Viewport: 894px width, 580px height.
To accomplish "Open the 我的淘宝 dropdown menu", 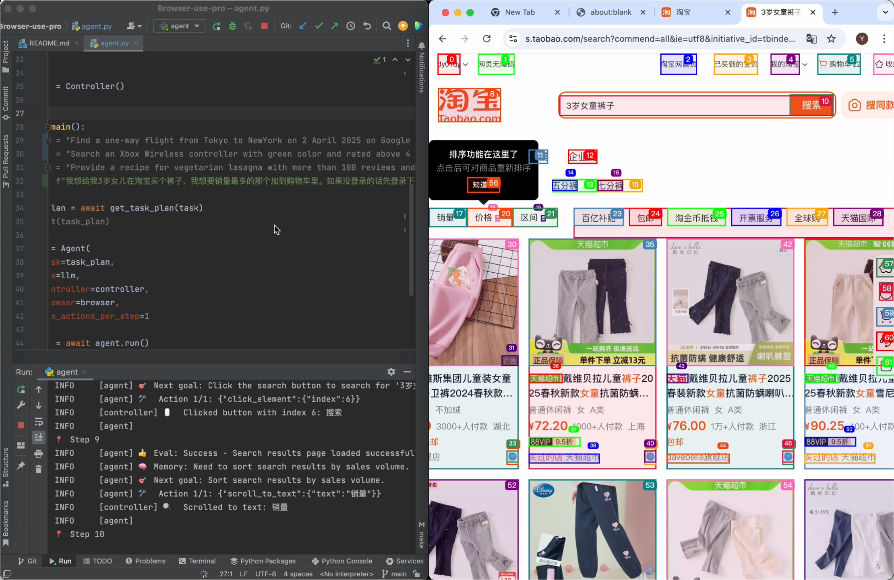I will (784, 64).
